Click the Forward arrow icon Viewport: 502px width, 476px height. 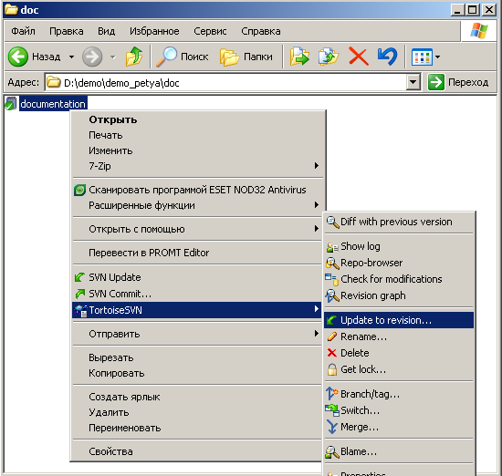92,57
